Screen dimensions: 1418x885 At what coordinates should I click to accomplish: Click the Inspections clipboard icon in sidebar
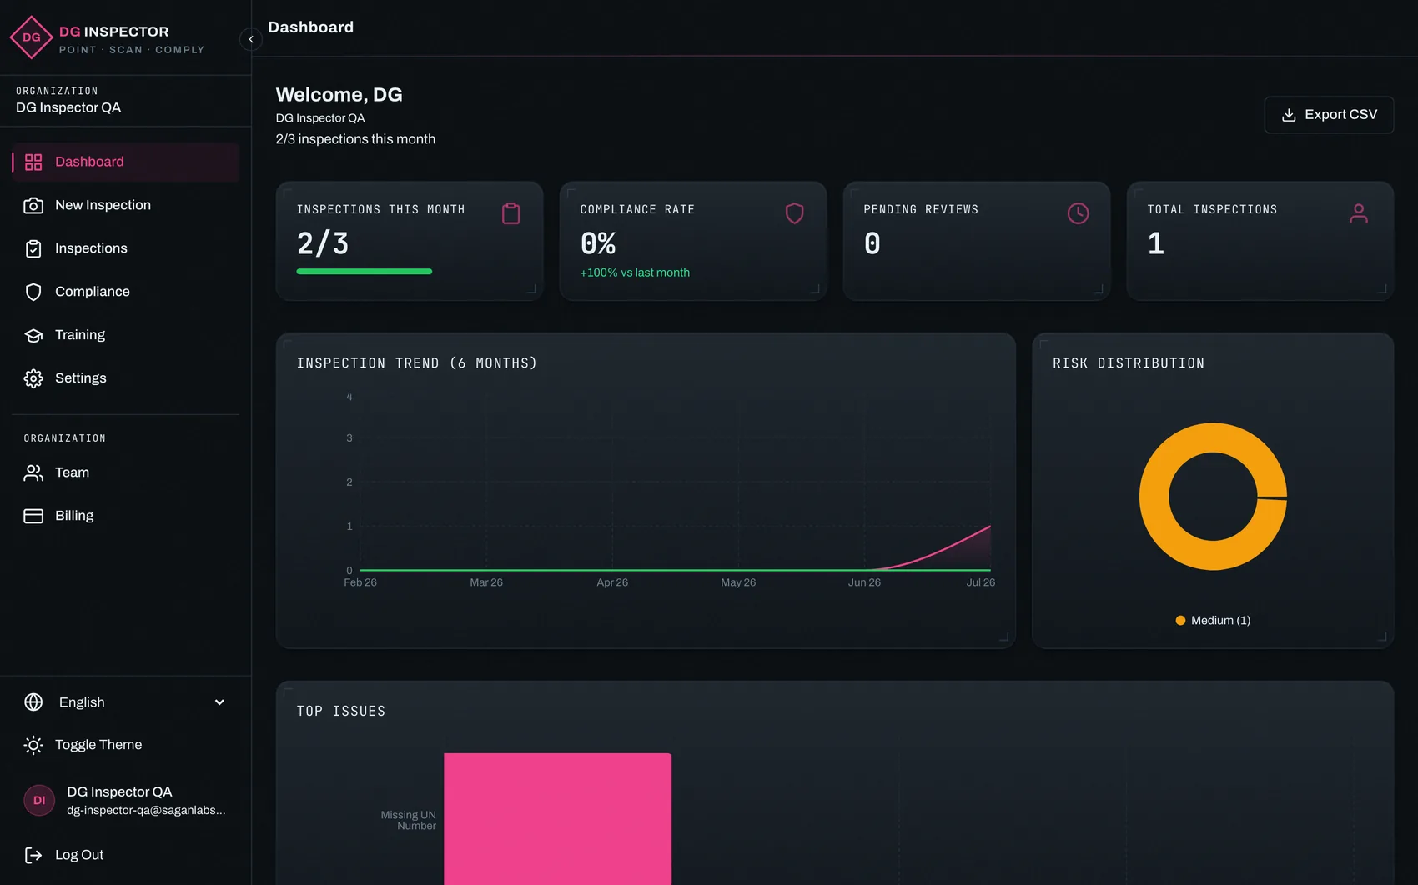click(x=33, y=248)
